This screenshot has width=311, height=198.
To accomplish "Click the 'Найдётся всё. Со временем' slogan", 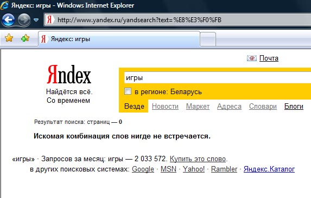I will (x=69, y=96).
